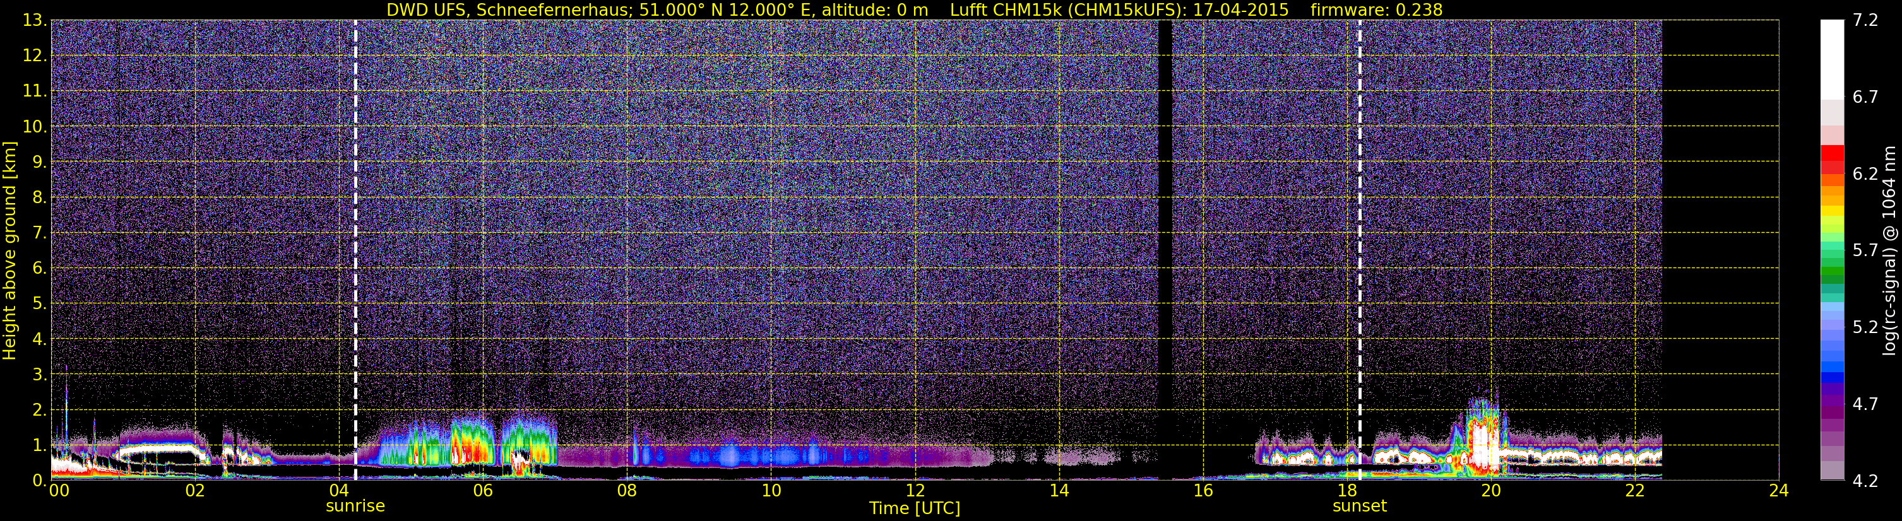Viewport: 1902px width, 521px height.
Task: Click the height axis tick '13.'
Action: coord(34,21)
